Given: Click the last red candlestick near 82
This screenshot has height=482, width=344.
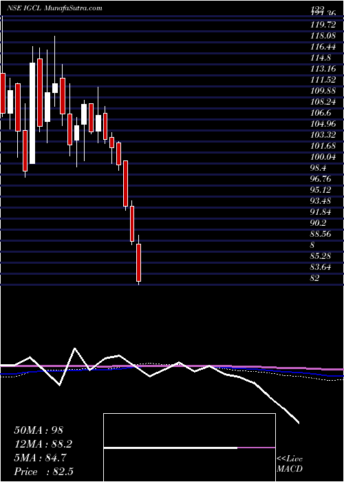Looking at the screenshot, I should pyautogui.click(x=138, y=262).
